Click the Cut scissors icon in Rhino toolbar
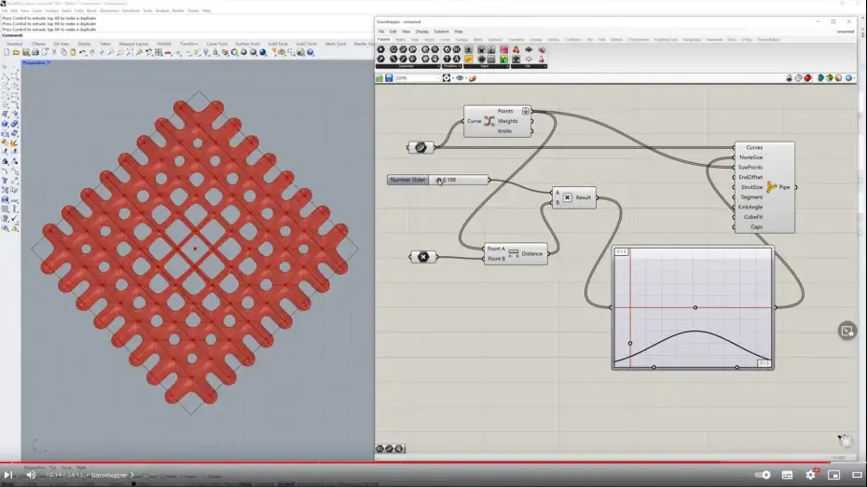 (54, 52)
